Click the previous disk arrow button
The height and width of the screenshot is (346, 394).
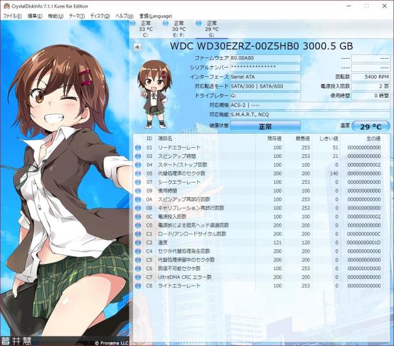coord(137,47)
